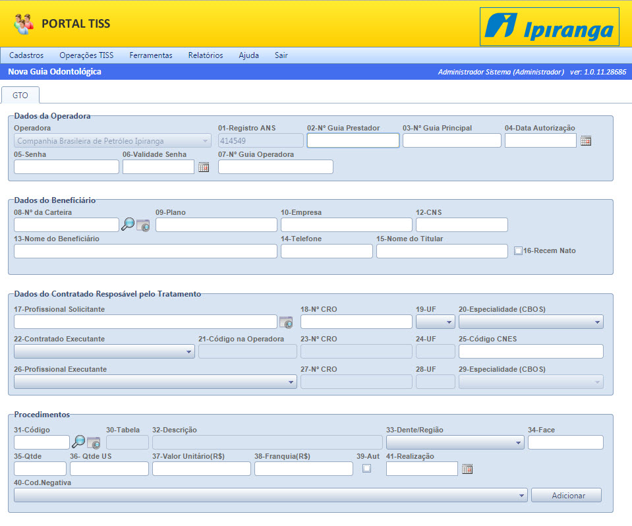Open the 22-Contratado Executante dropdown
This screenshot has width=632, height=526.
point(104,352)
